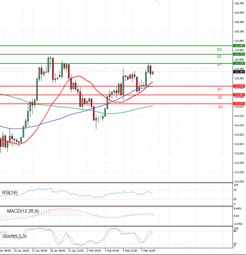Click the 113.035 price axis value
246x255 pixels.
(x=239, y=181)
